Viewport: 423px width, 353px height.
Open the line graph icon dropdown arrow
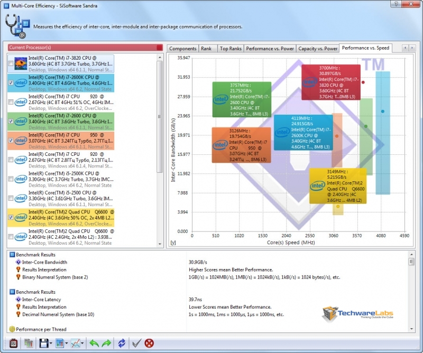(82, 343)
